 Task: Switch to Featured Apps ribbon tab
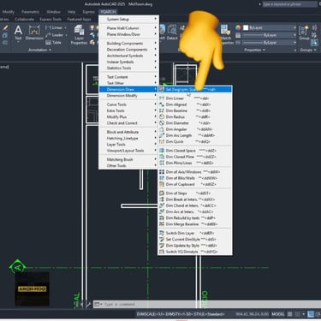click(x=79, y=19)
